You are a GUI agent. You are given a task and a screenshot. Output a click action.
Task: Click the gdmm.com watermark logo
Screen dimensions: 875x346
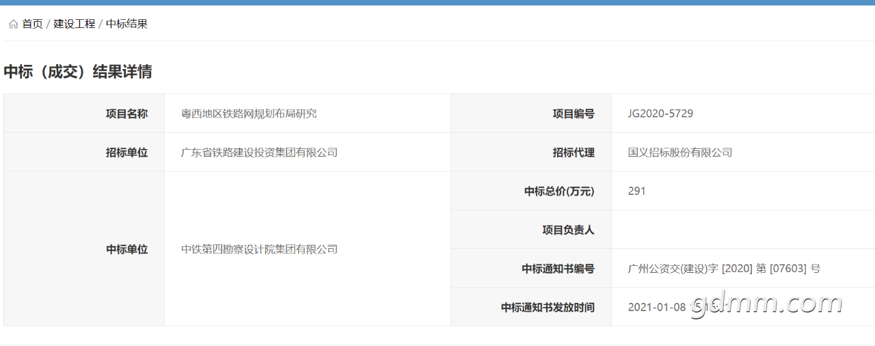coord(766,304)
